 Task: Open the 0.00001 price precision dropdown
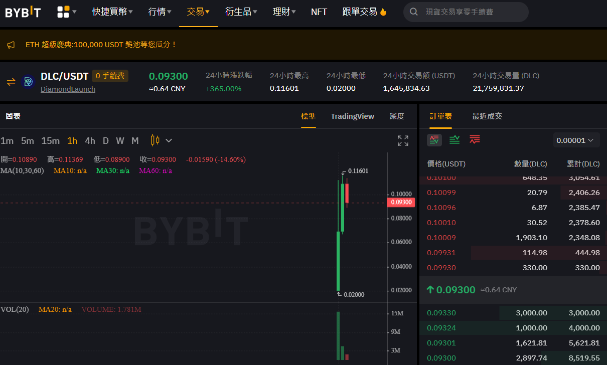[576, 140]
